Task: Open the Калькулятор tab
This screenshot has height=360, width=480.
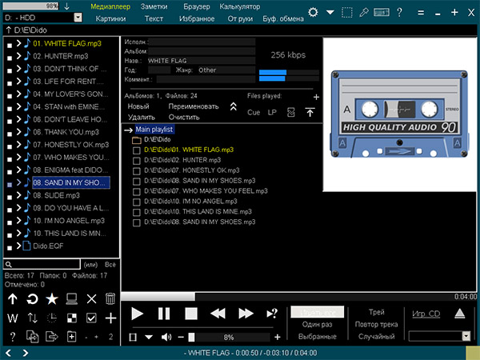Action: [239, 6]
